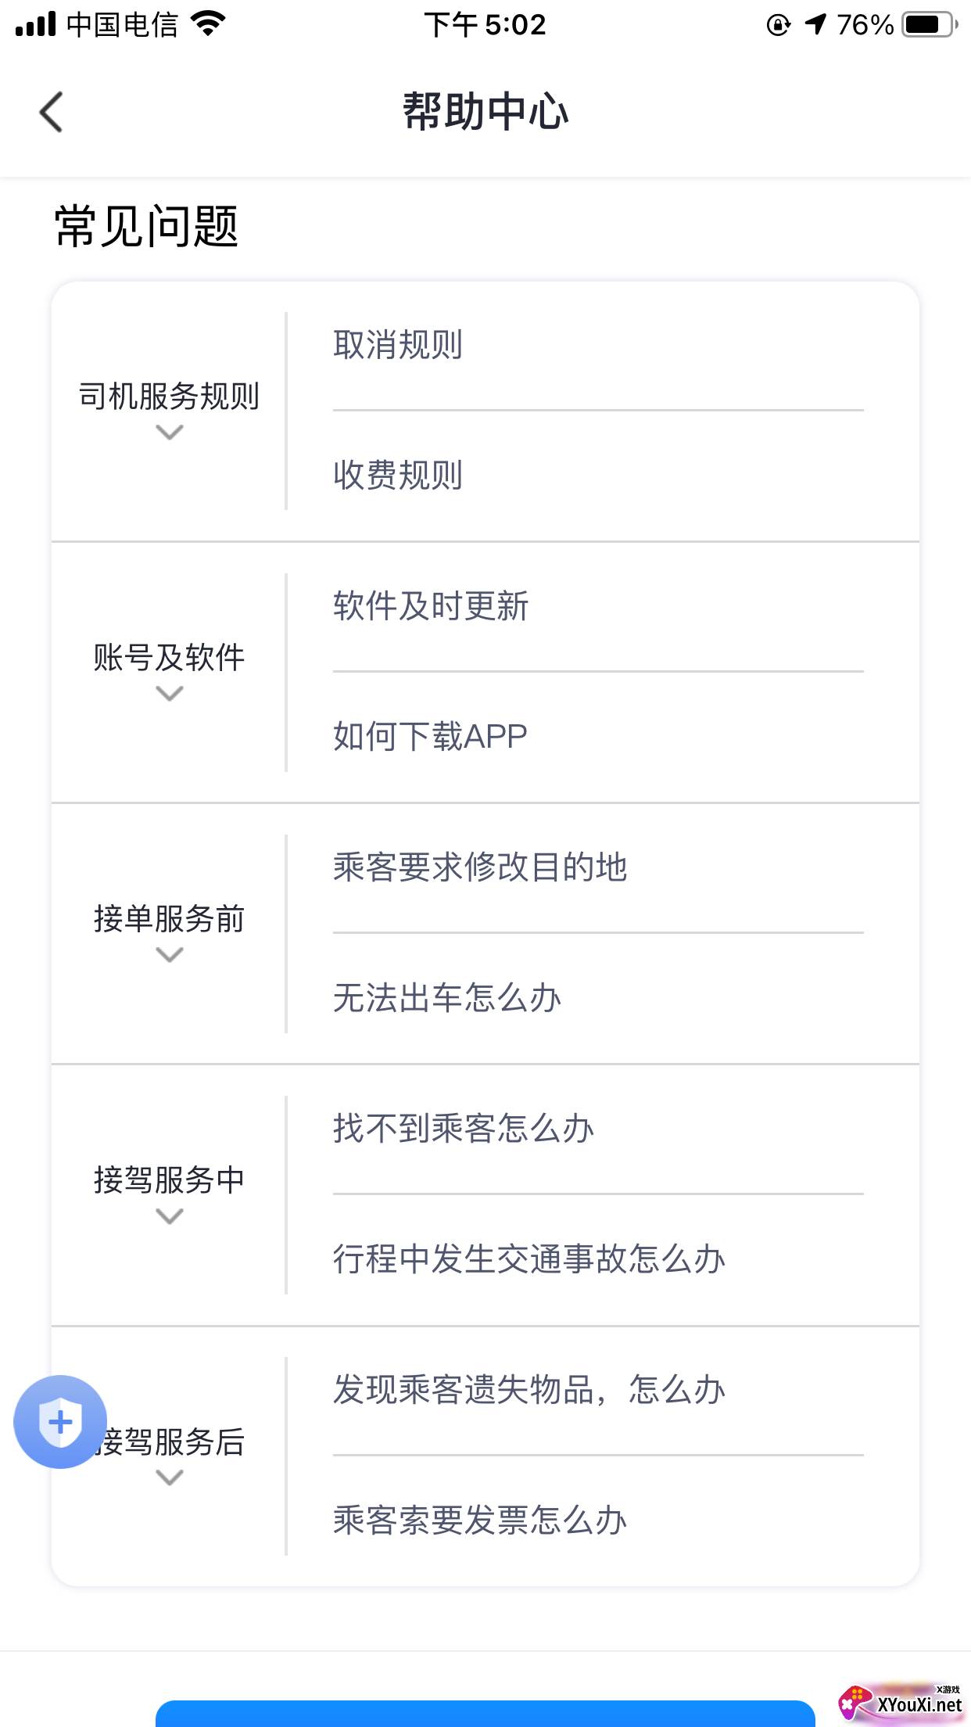Select 乘客要求修改目的地 question
This screenshot has height=1727, width=971.
[x=480, y=867]
